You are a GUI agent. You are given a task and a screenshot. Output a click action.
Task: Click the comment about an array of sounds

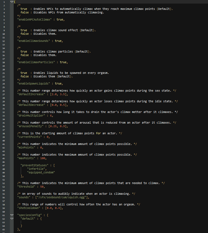pyautogui.click(x=76, y=194)
